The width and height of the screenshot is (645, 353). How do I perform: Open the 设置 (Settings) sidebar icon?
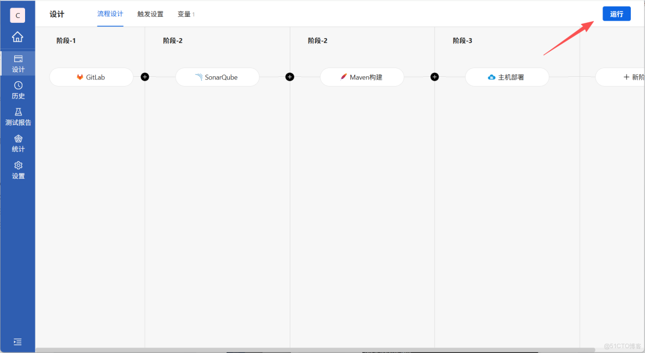point(18,170)
